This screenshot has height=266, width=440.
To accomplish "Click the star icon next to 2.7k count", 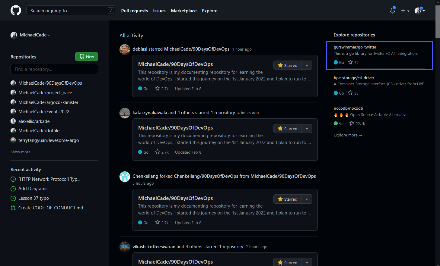I will tap(157, 88).
